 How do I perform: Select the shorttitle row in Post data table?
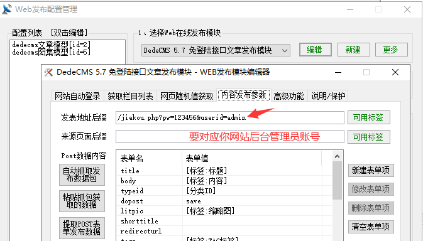pos(224,221)
